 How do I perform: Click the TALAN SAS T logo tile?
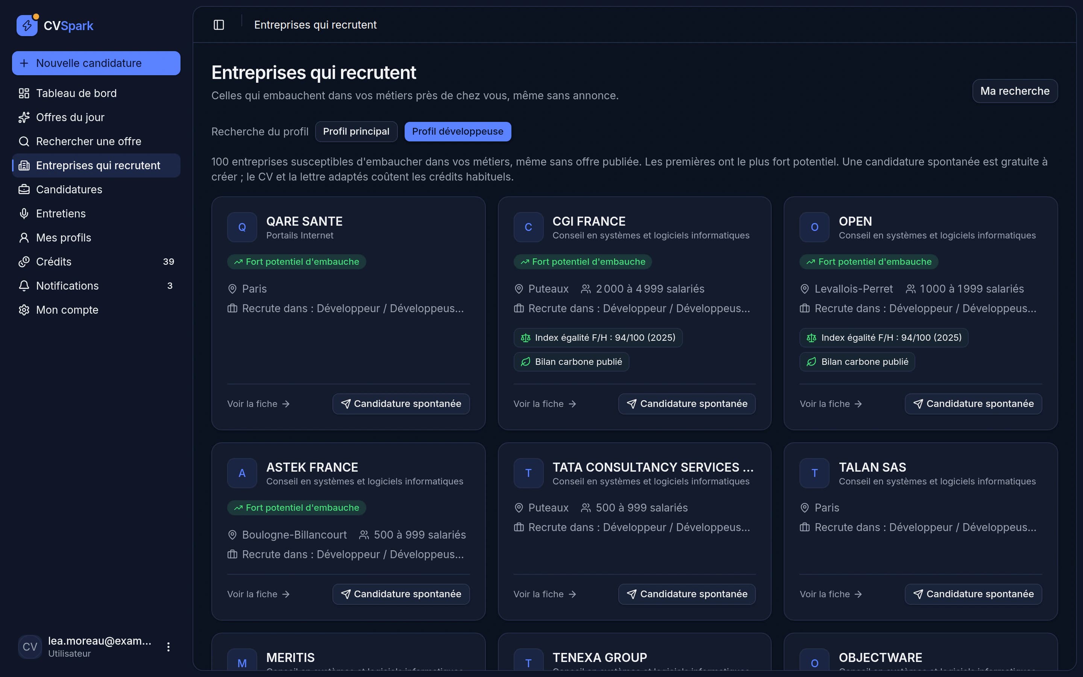pos(815,473)
